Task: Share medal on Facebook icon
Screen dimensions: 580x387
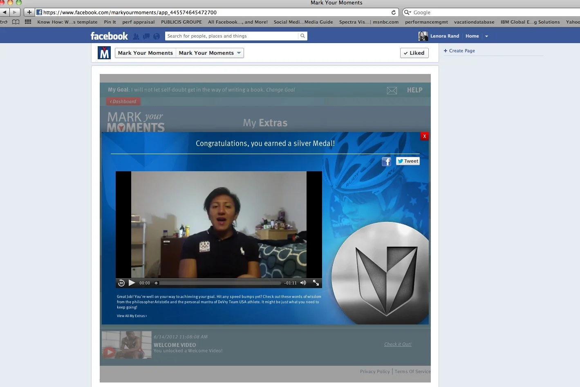Action: [x=386, y=161]
